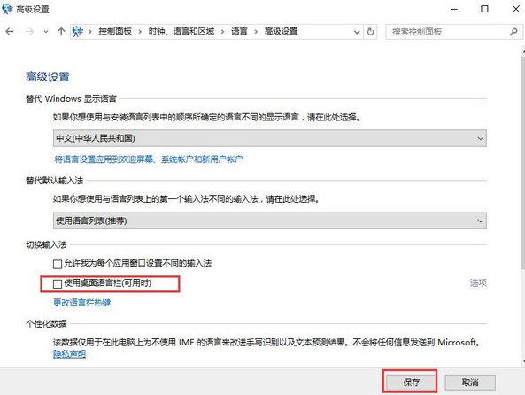Refresh the control panel page
Viewport: 525px width, 395px height.
pos(370,32)
